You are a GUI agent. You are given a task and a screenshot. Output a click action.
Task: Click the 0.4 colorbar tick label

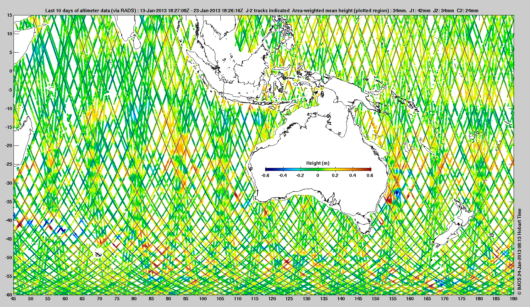pyautogui.click(x=353, y=175)
